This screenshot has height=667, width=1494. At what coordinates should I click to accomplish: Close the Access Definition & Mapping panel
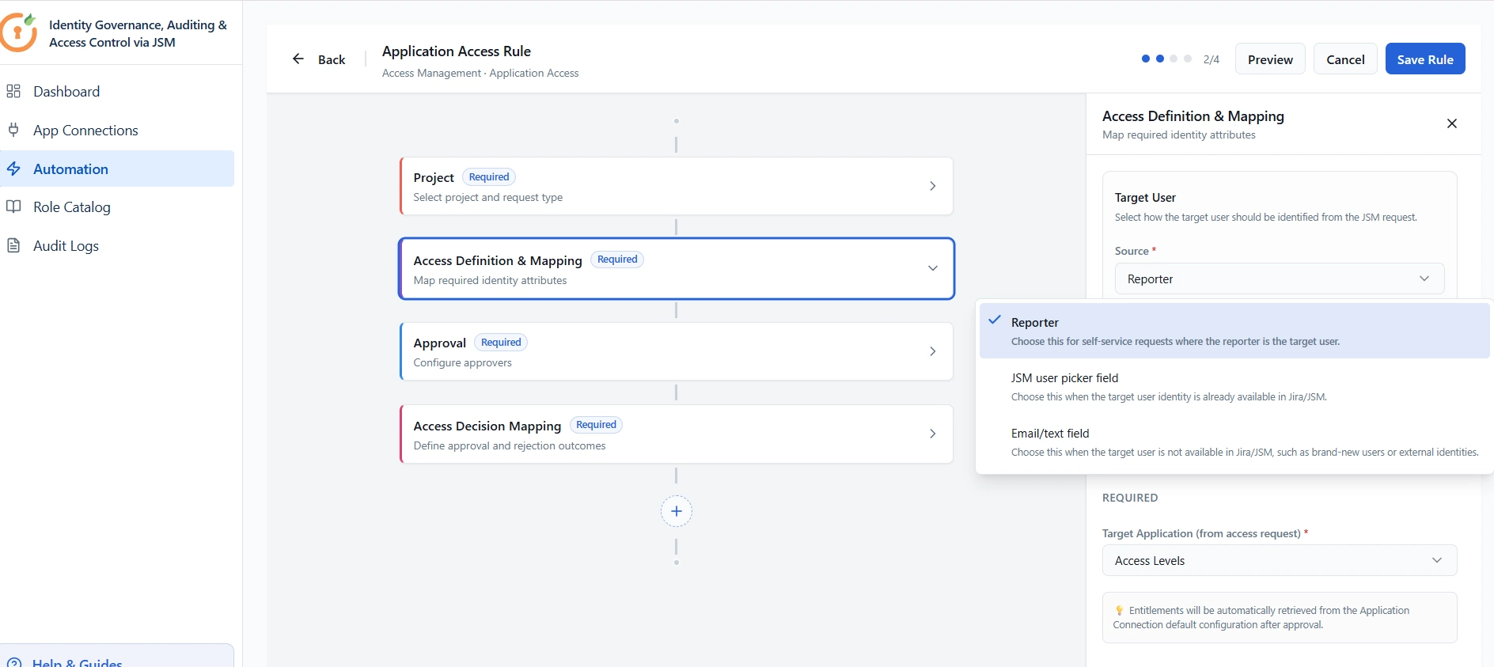pos(1451,123)
